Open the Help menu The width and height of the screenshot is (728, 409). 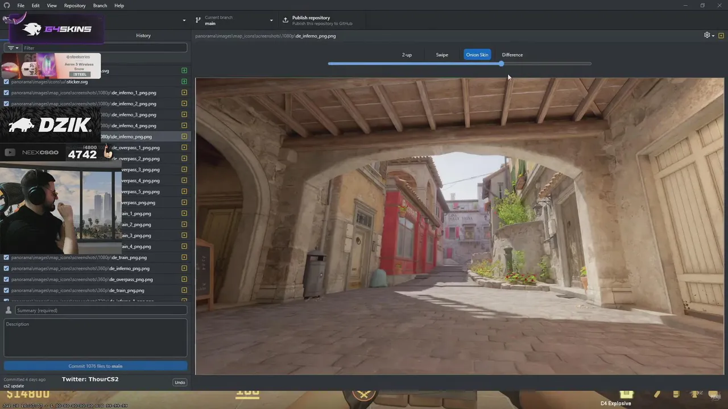119,6
